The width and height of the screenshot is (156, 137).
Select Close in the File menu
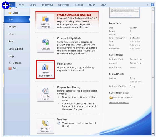[13, 13]
